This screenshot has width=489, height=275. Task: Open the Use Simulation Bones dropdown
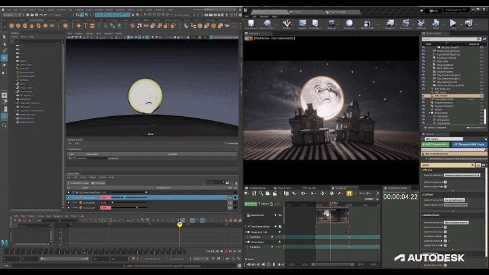[456, 223]
